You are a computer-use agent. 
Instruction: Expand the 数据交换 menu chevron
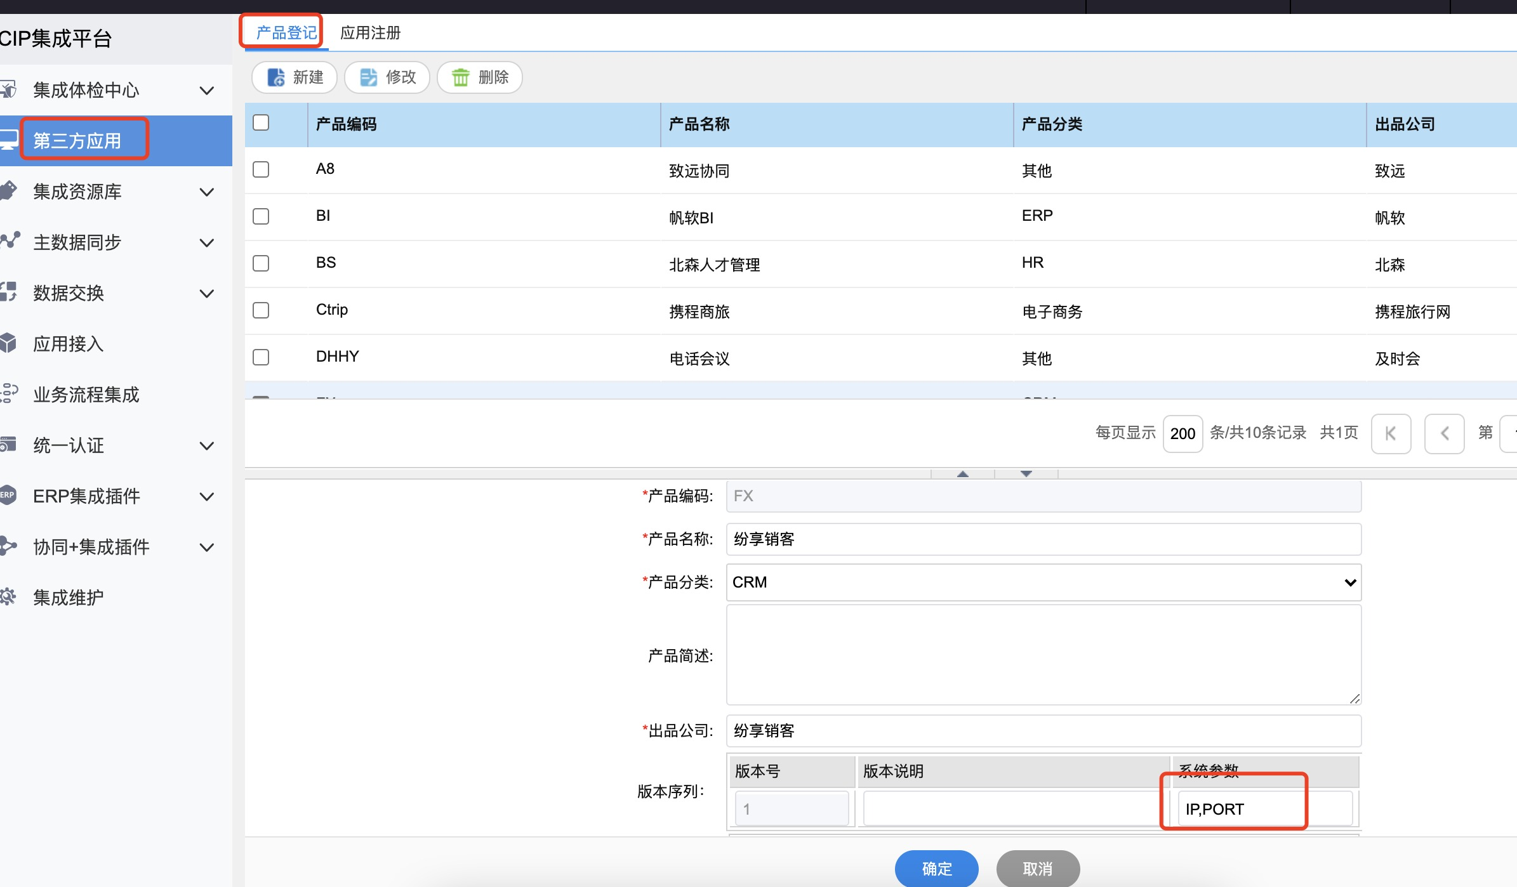point(206,294)
